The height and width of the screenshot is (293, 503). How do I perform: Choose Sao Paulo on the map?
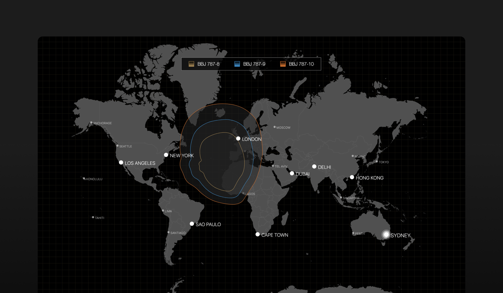click(192, 224)
